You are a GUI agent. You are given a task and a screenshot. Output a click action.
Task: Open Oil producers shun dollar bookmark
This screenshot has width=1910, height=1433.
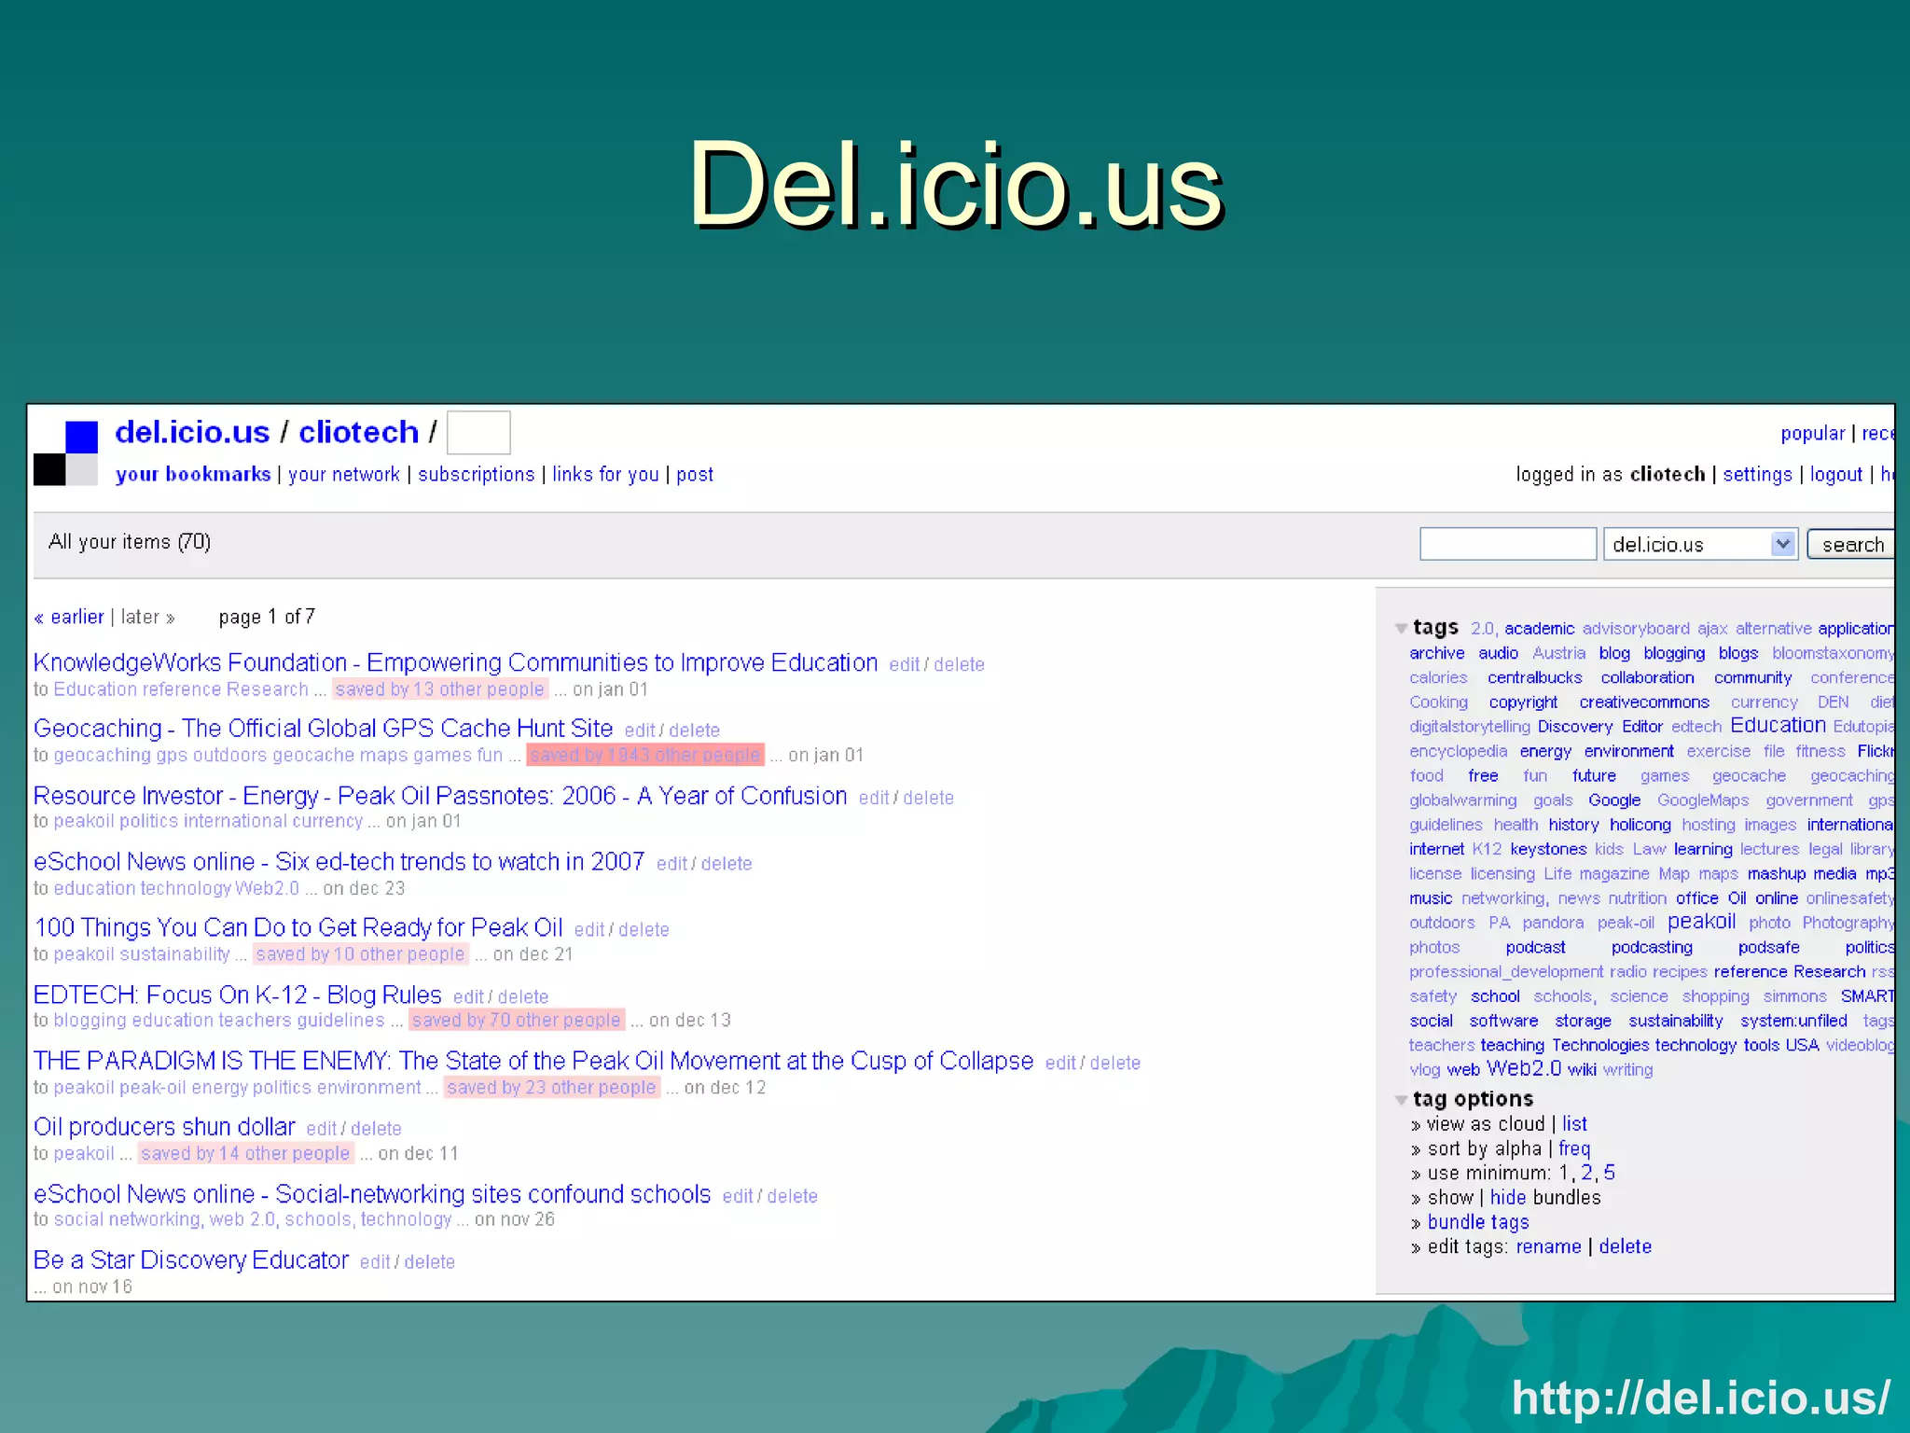click(x=164, y=1127)
